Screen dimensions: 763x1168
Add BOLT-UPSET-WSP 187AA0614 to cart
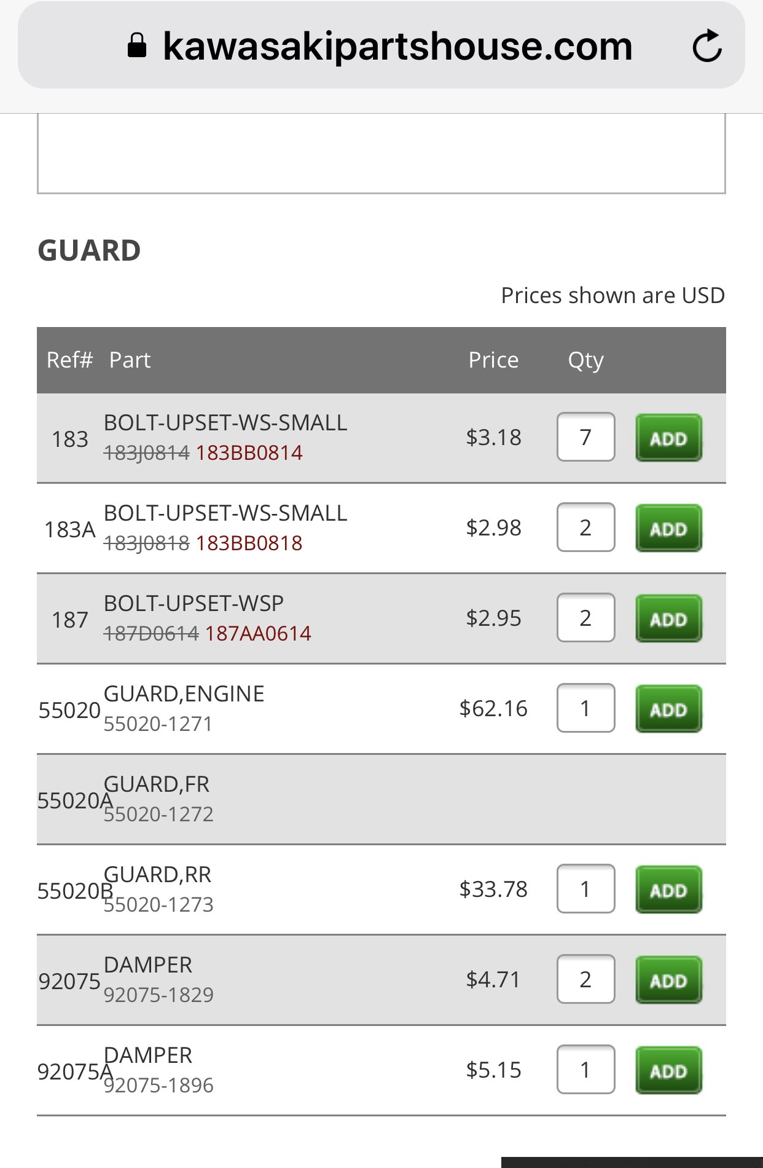tap(668, 618)
